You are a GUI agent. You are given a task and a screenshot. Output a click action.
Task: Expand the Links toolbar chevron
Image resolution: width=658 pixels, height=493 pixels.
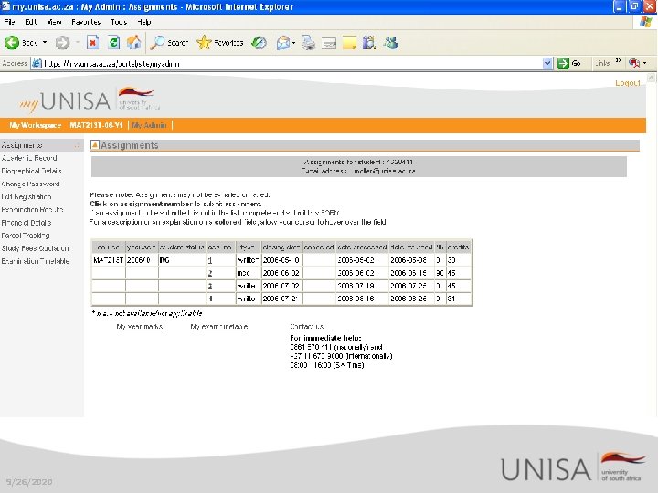click(x=618, y=61)
